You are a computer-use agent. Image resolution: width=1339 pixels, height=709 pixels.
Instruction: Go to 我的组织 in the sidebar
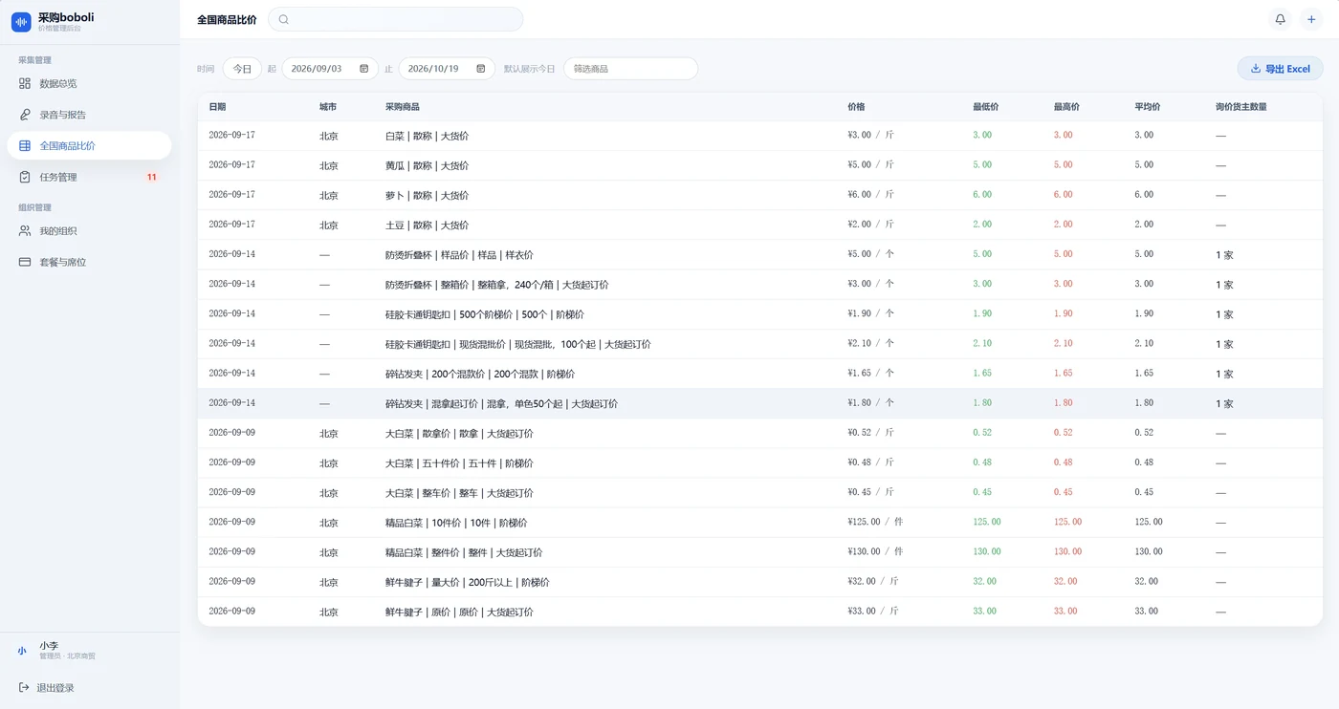pyautogui.click(x=89, y=231)
